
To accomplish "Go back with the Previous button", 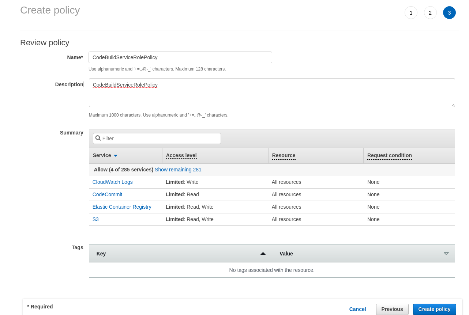I will [x=392, y=309].
